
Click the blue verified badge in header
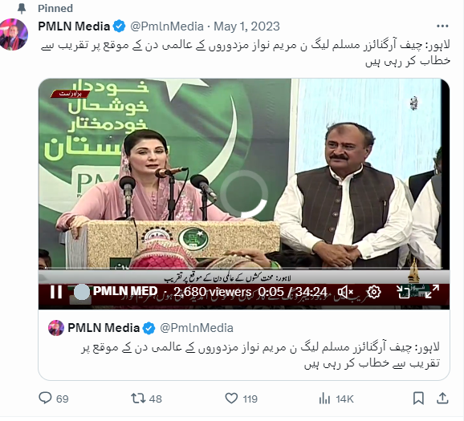coord(119,26)
